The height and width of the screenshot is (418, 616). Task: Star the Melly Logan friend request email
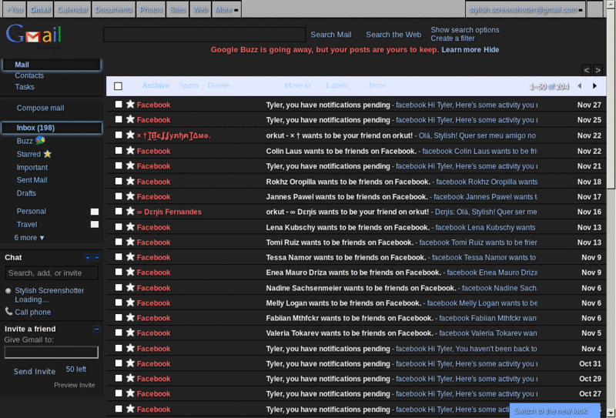tap(130, 302)
